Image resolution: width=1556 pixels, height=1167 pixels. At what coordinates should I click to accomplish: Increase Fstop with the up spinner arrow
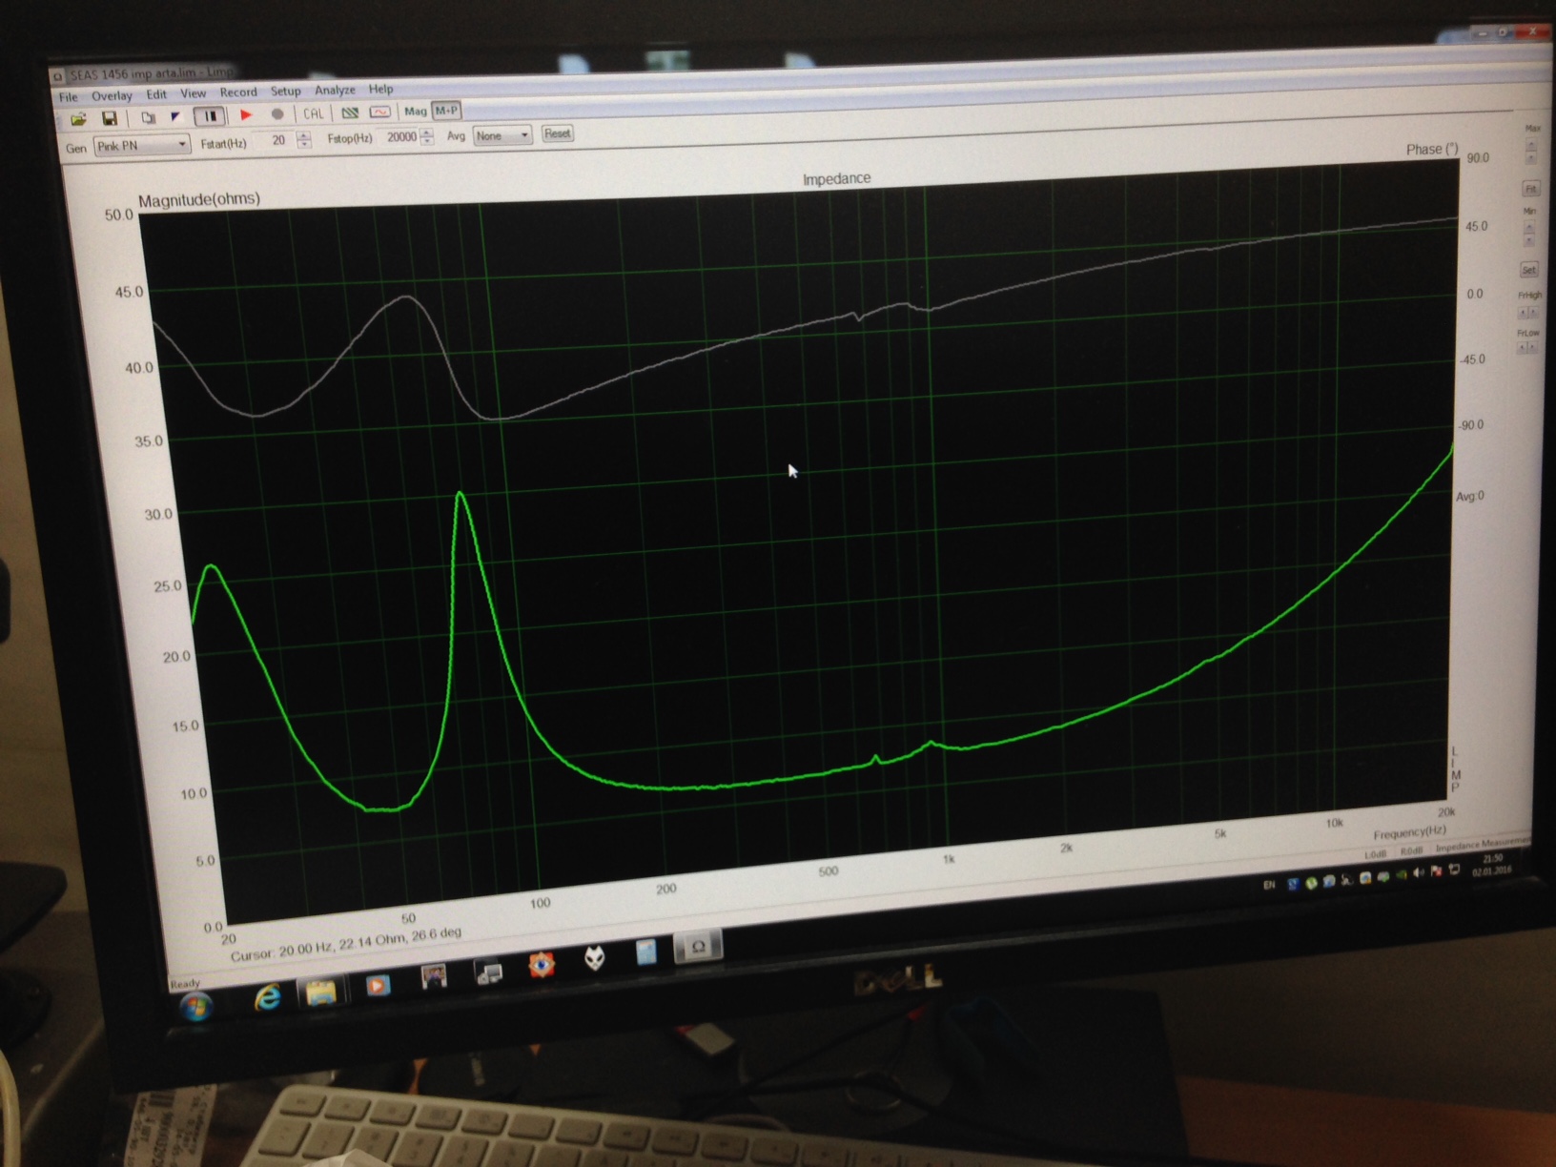click(427, 133)
